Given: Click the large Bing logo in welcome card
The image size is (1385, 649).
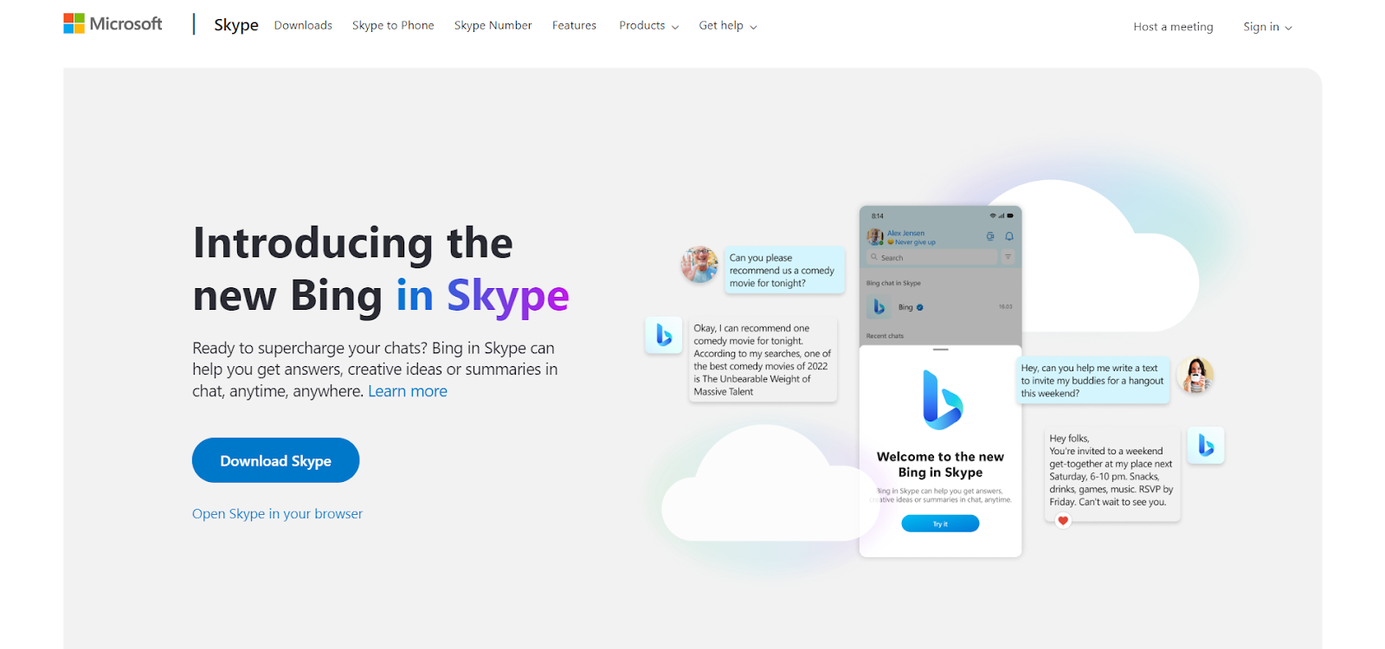Looking at the screenshot, I should (x=942, y=400).
